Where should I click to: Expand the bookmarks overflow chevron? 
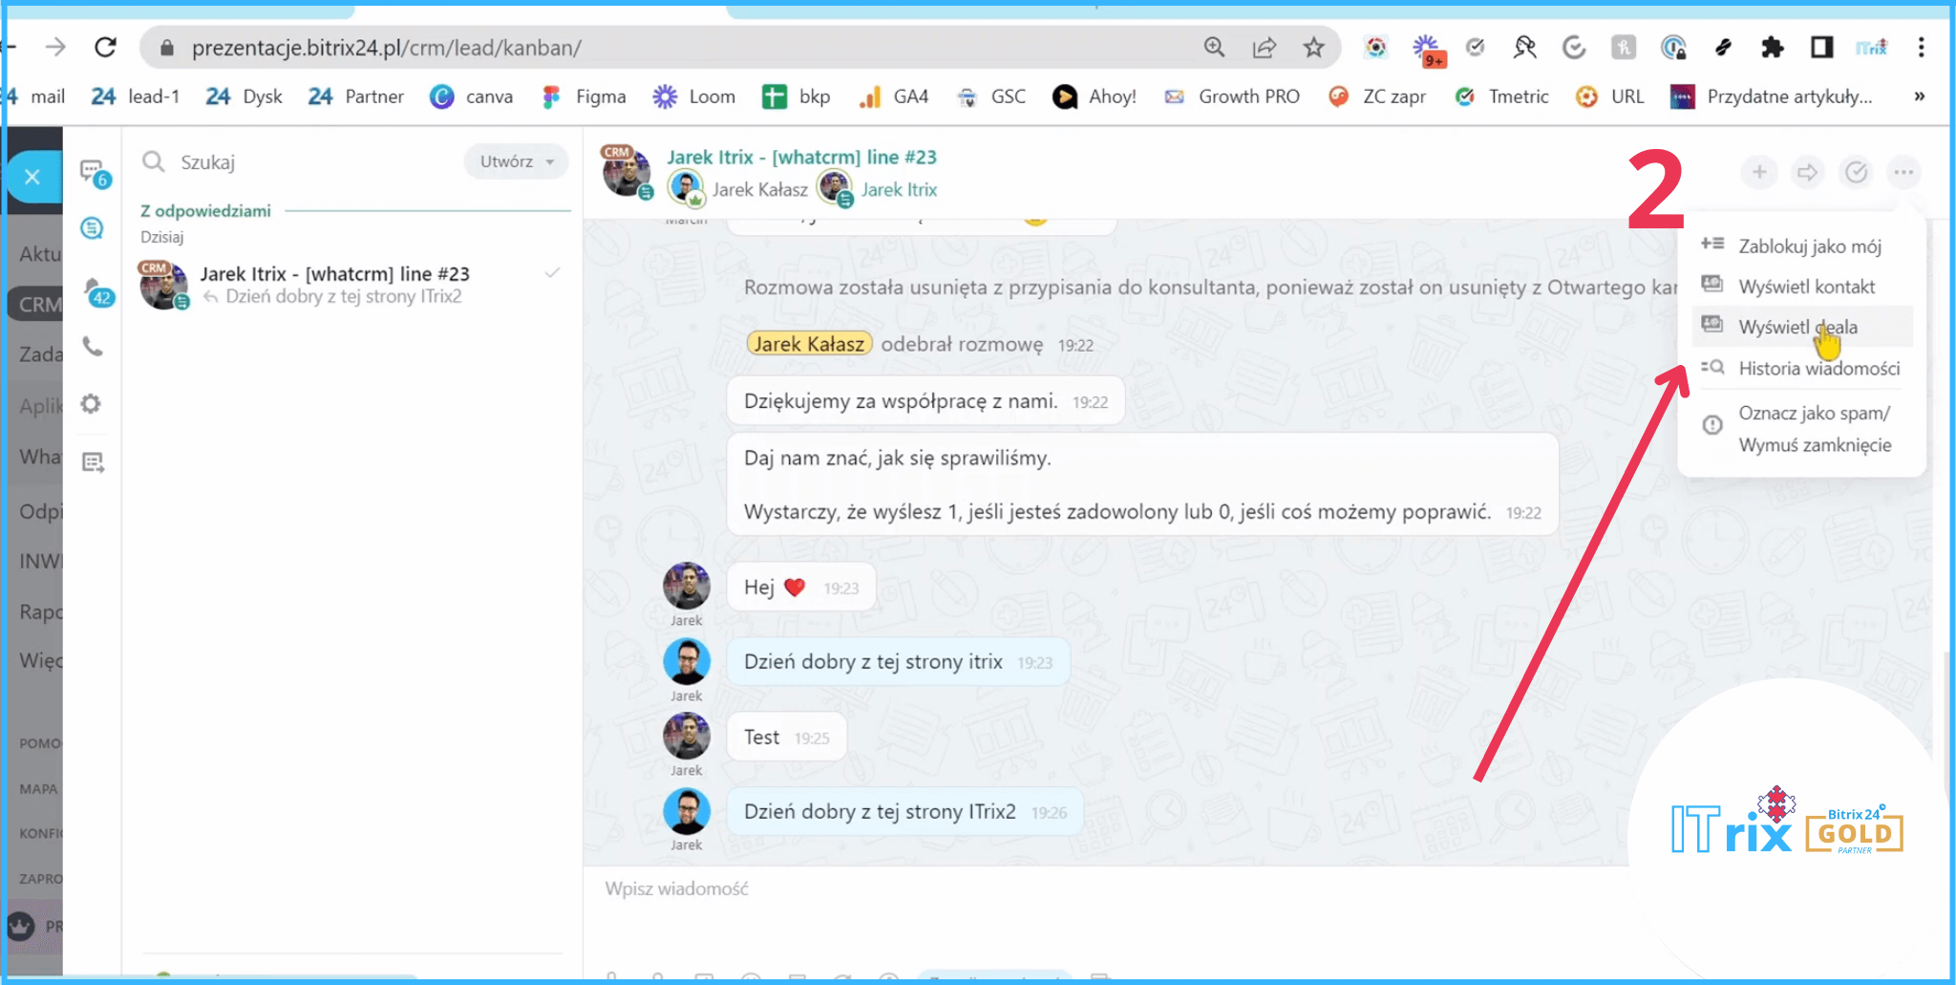(1919, 96)
